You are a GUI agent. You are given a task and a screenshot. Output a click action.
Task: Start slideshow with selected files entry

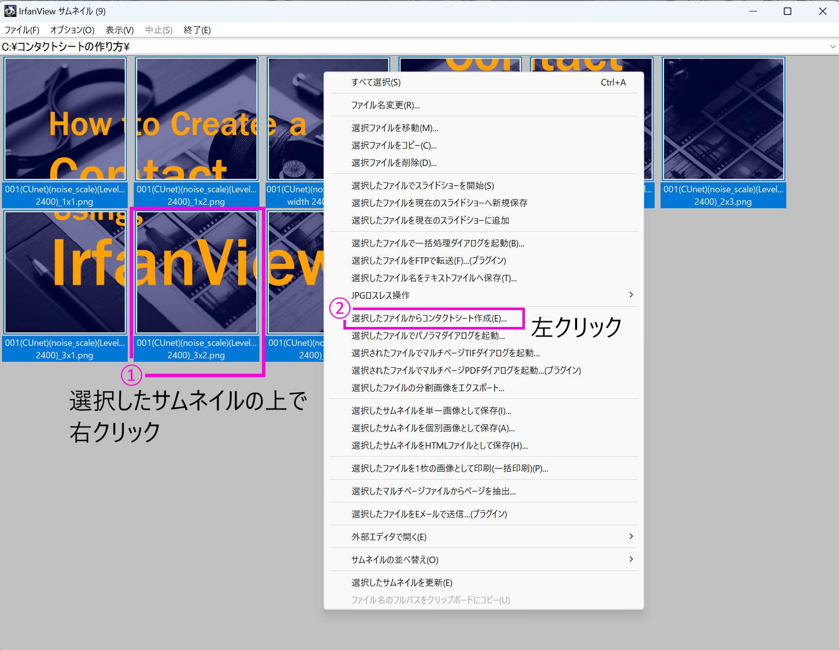[x=422, y=186]
